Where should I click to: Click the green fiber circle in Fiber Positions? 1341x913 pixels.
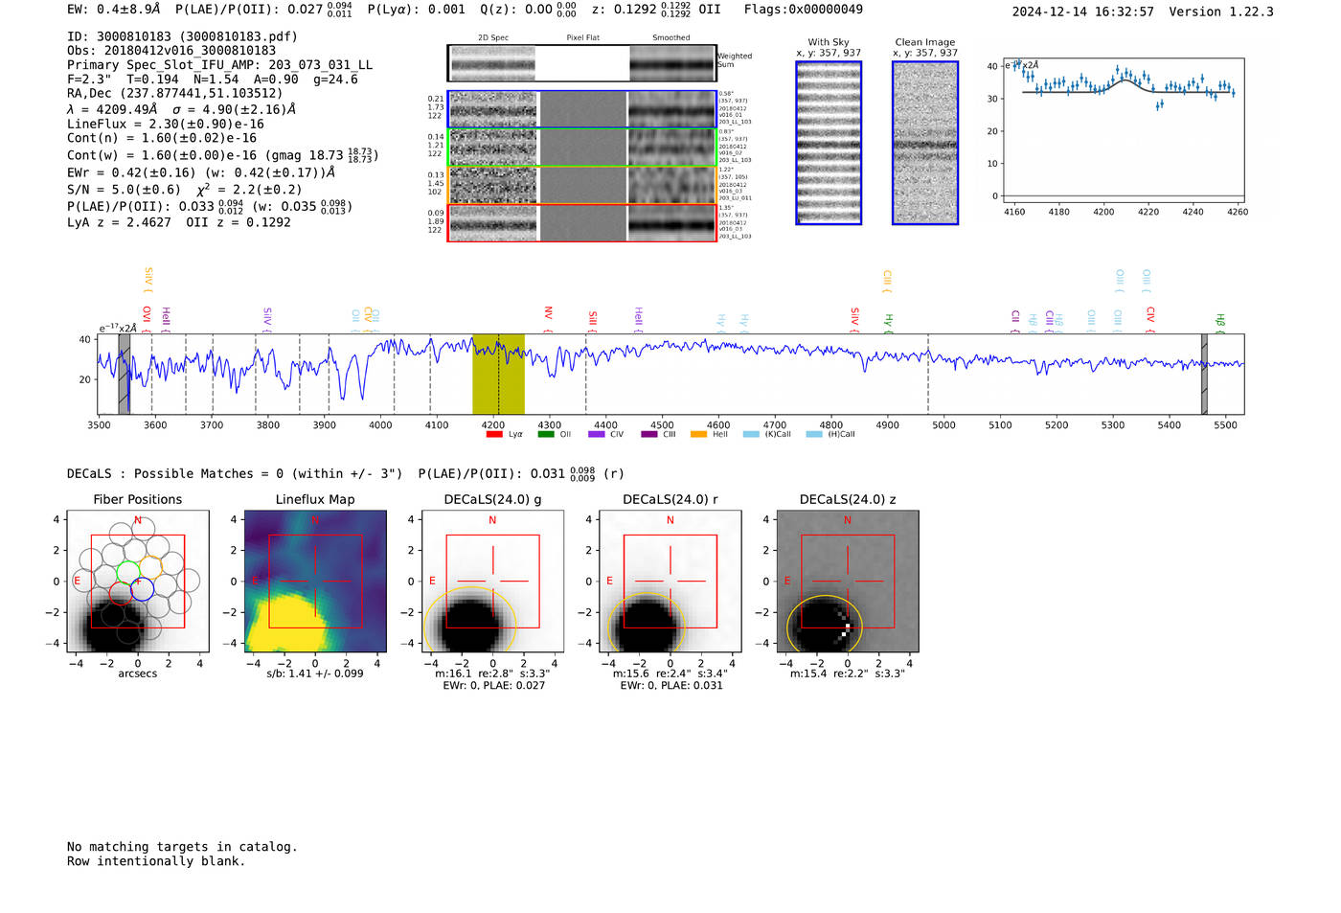[127, 574]
